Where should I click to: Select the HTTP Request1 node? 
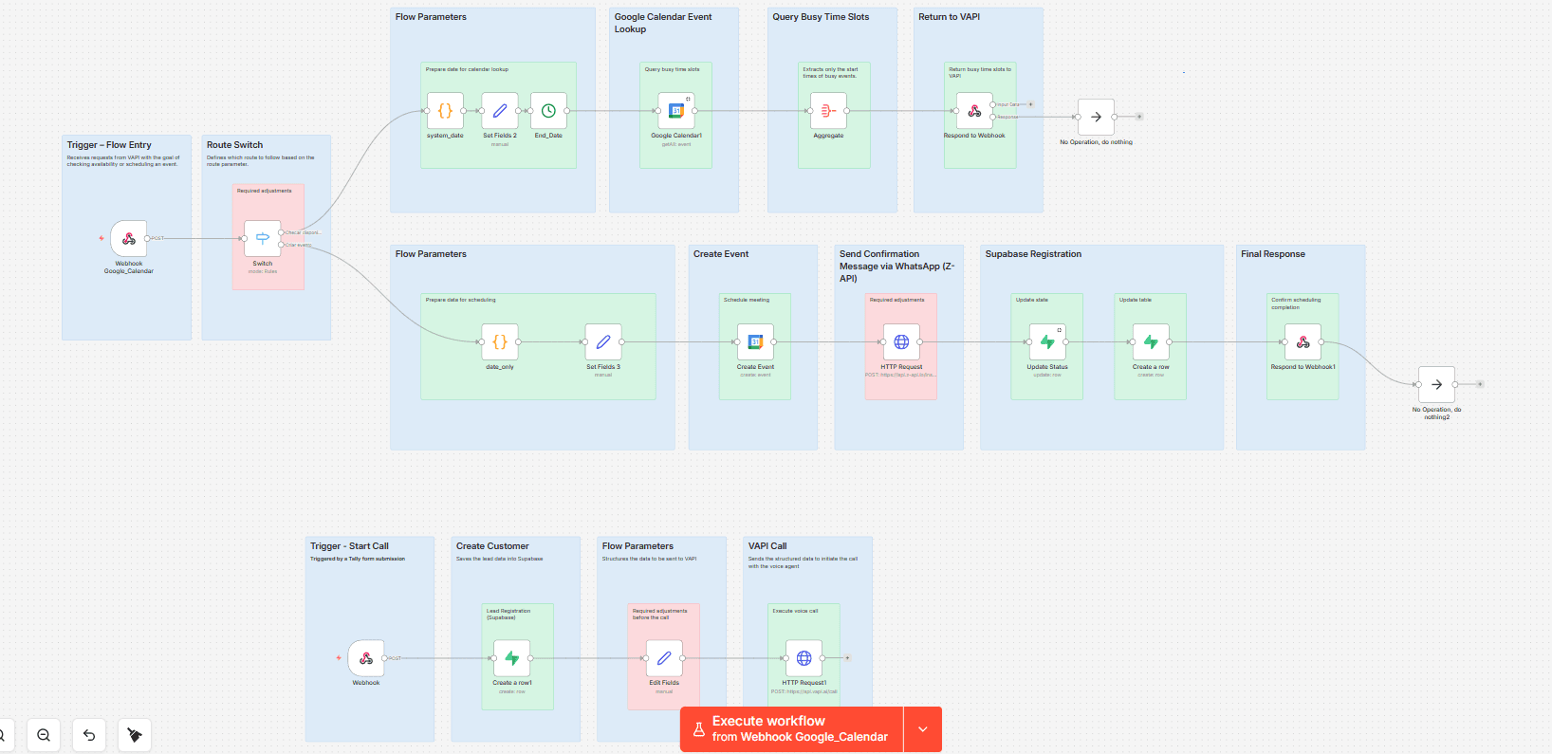tap(804, 657)
